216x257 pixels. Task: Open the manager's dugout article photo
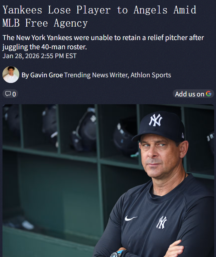point(108,181)
